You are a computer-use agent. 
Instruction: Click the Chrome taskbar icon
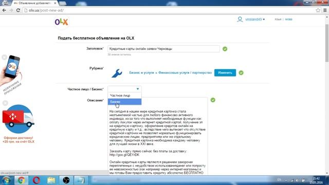click(21, 180)
